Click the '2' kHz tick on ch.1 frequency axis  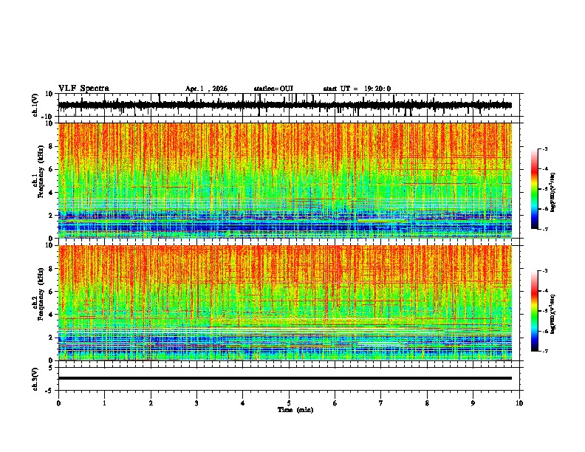tap(51, 216)
